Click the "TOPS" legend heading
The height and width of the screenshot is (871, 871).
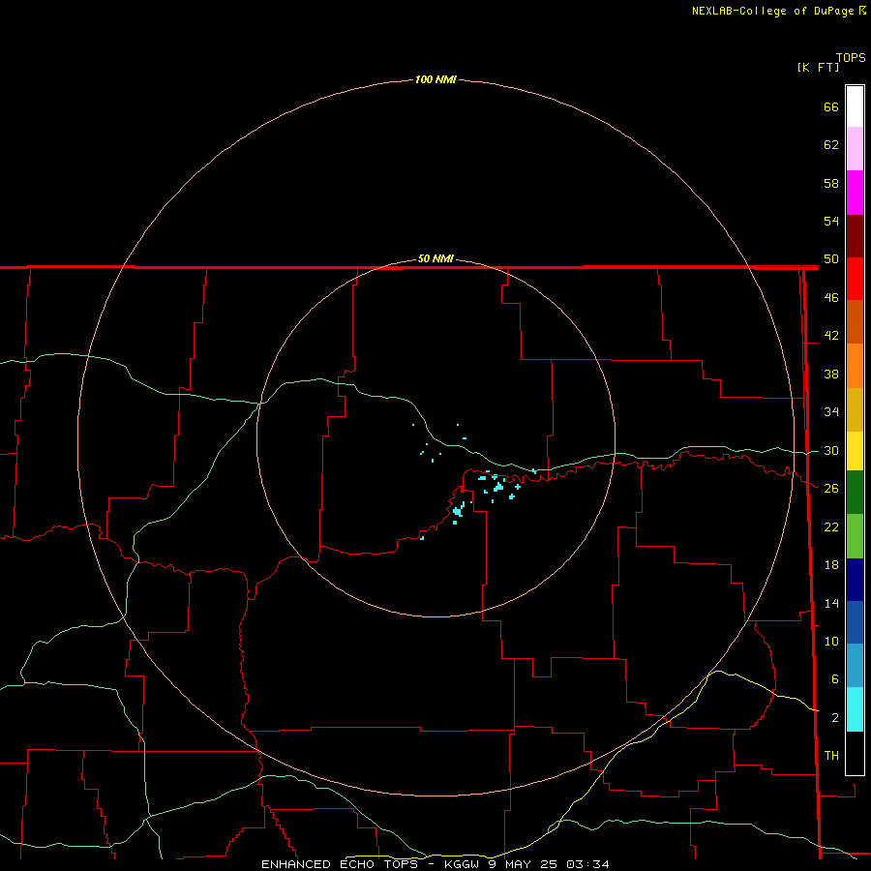click(851, 57)
